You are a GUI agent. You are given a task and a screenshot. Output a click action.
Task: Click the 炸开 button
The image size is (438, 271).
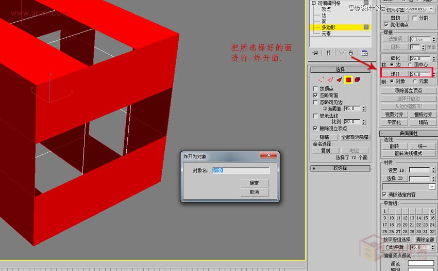pyautogui.click(x=395, y=74)
